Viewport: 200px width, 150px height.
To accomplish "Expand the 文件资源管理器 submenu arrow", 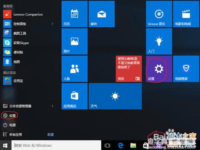I will click(52, 106).
